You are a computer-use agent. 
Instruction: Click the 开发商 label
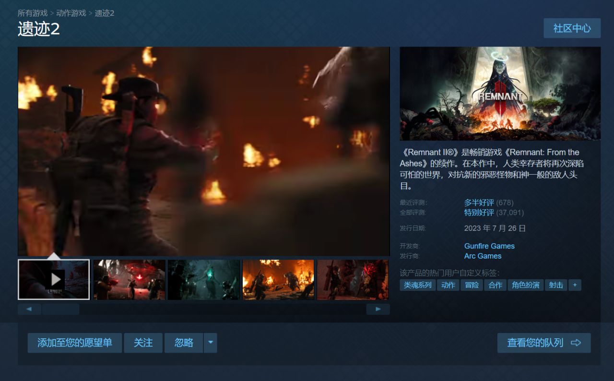(410, 246)
